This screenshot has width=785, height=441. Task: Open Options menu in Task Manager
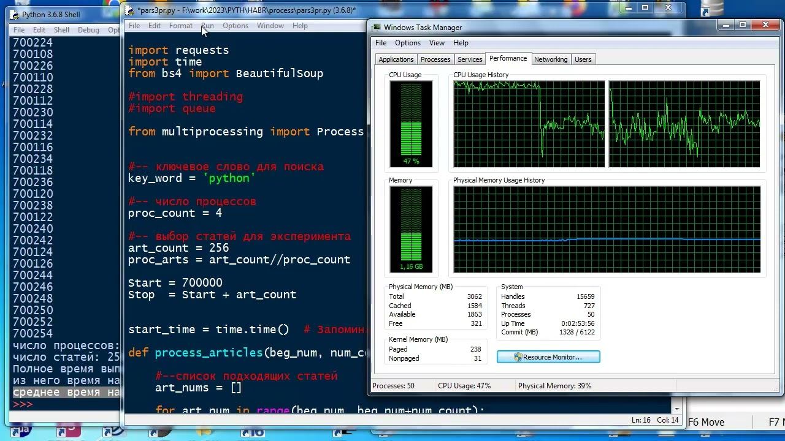[x=408, y=43]
